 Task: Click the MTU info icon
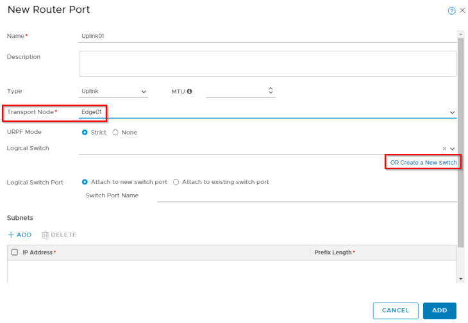pos(190,92)
